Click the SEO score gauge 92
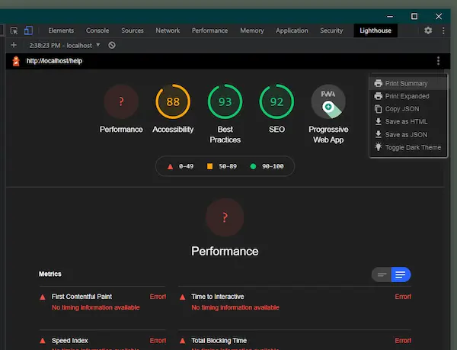The width and height of the screenshot is (457, 350). point(276,102)
